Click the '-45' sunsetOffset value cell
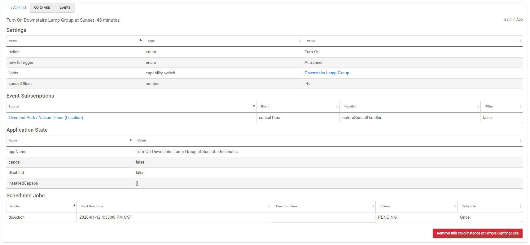Image resolution: width=530 pixels, height=245 pixels. [x=412, y=84]
